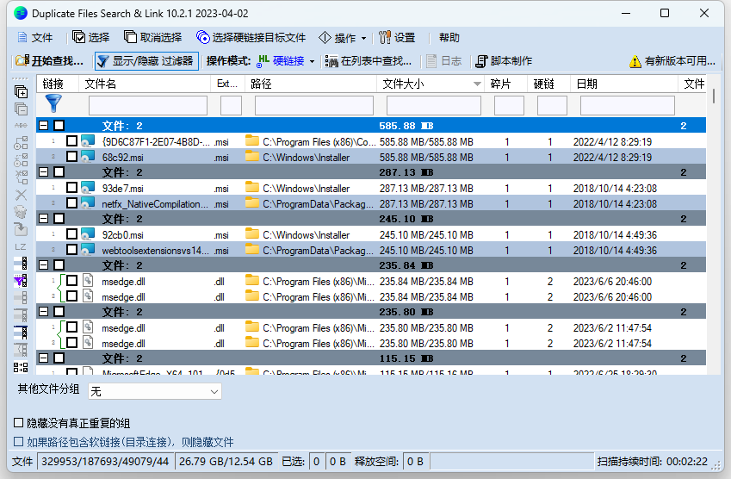Open the 其他文件分组 dropdown
The width and height of the screenshot is (731, 479).
155,391
